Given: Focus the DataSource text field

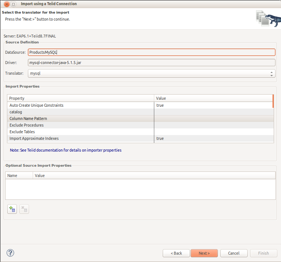Looking at the screenshot, I should coord(151,52).
